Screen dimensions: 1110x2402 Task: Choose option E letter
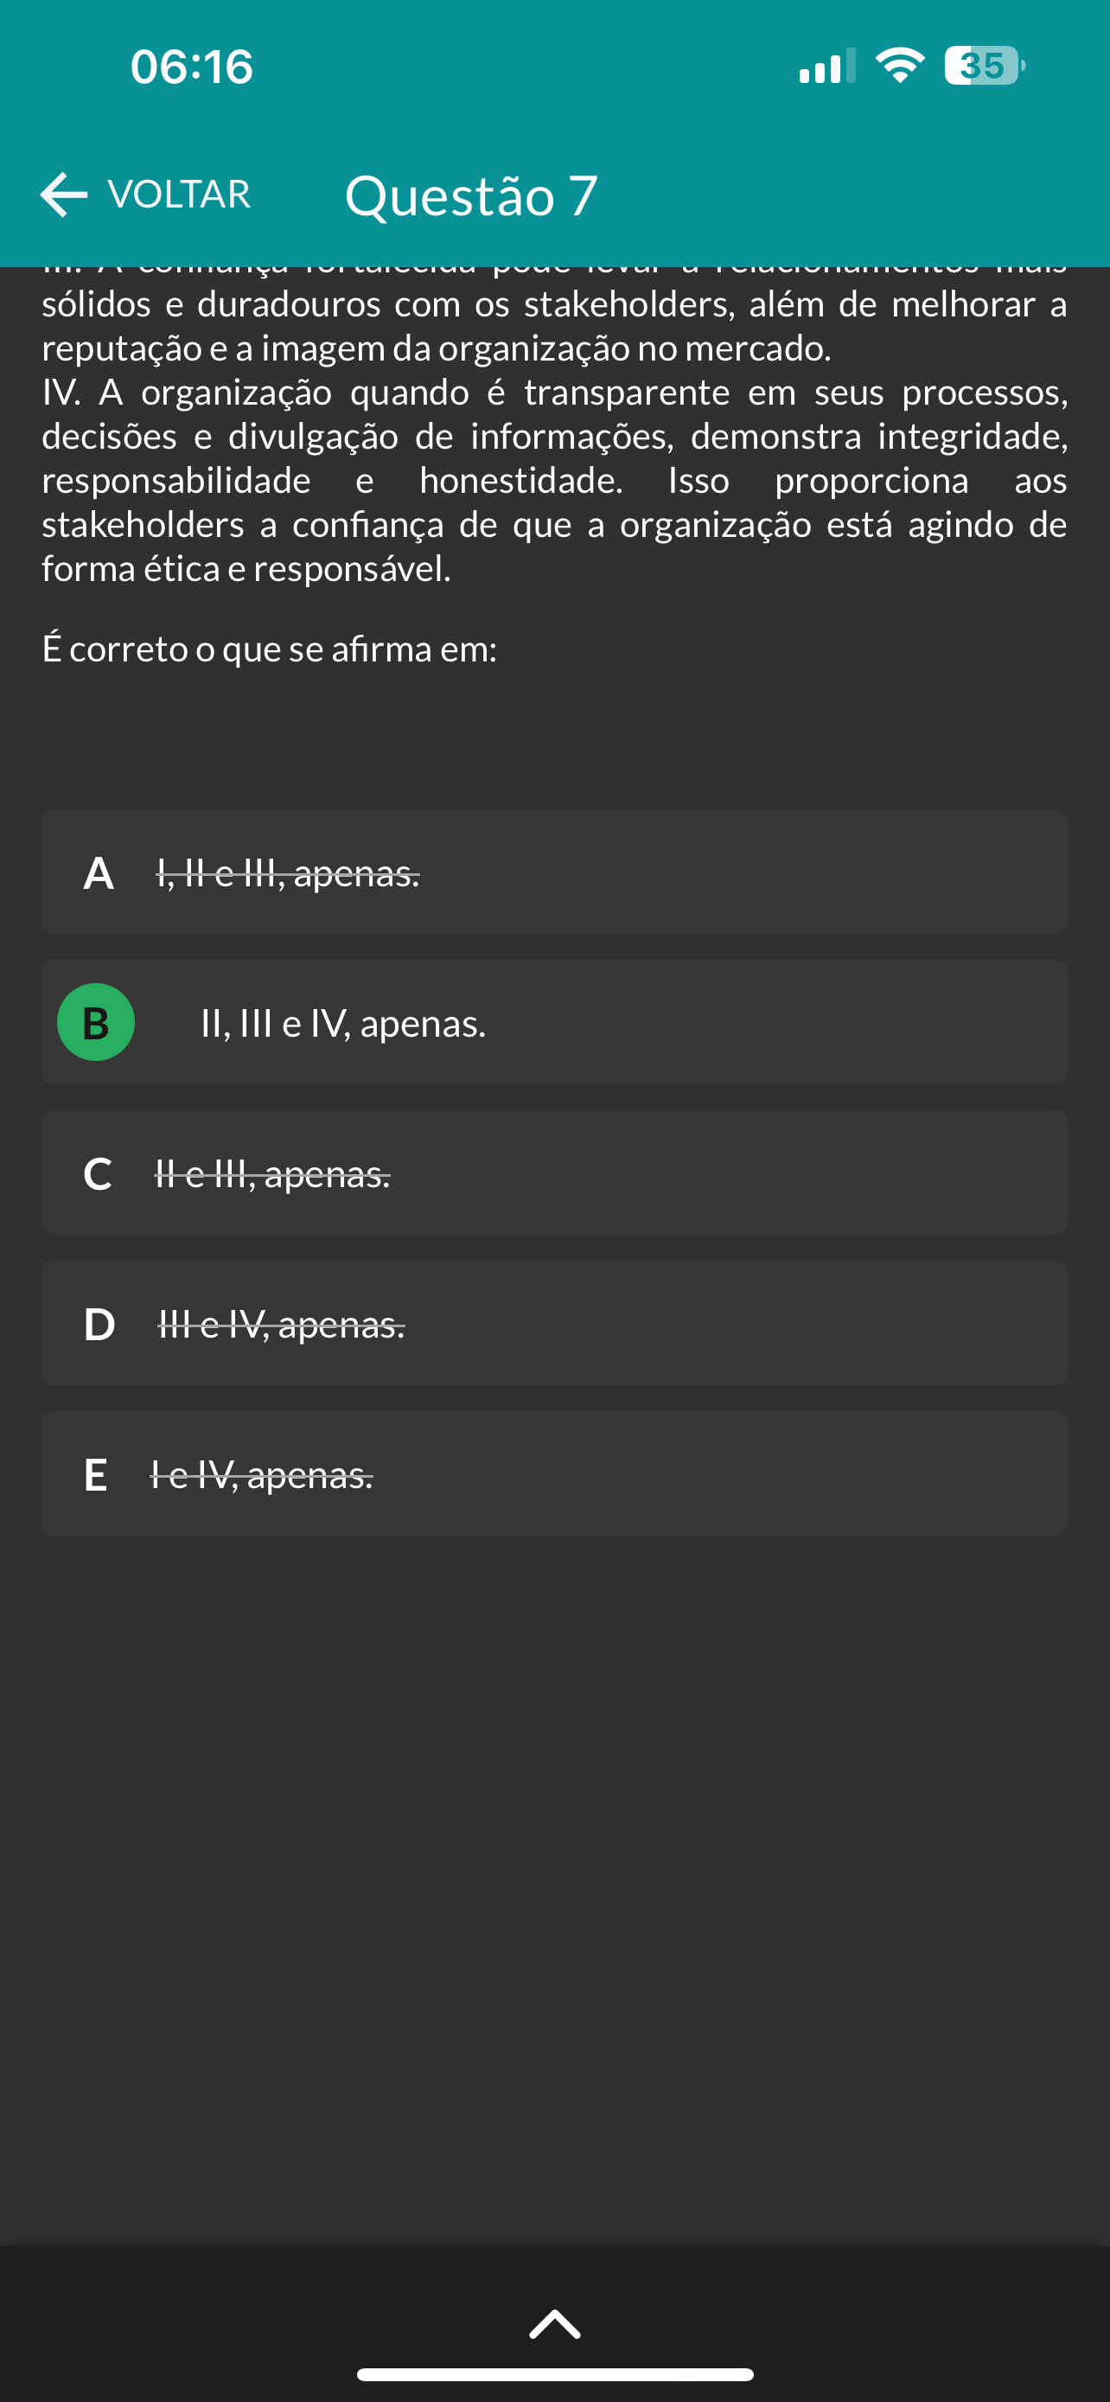tap(95, 1475)
